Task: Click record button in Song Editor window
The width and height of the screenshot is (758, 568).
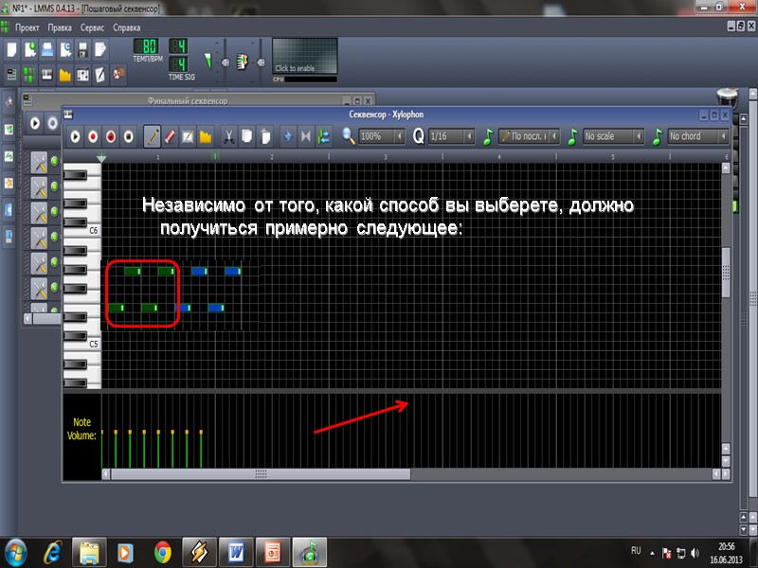Action: point(52,123)
